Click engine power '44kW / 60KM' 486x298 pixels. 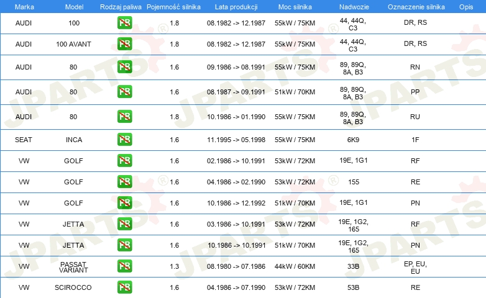click(295, 266)
